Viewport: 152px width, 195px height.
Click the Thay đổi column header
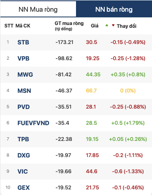click(x=127, y=26)
